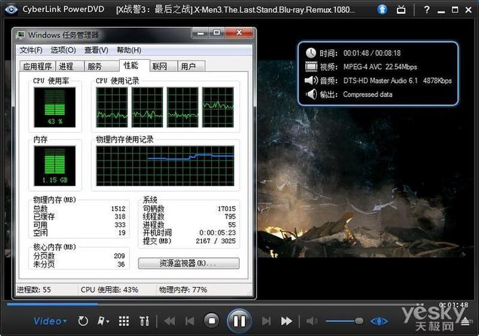Click the clock icon beside 时间
The image size is (479, 336).
(x=311, y=53)
